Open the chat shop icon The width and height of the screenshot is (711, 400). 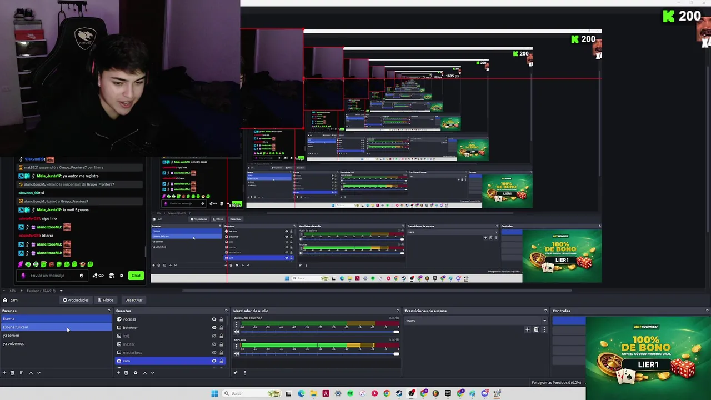112,276
